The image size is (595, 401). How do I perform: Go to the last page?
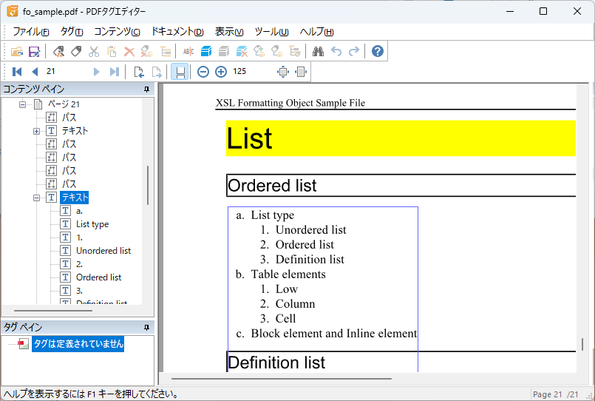[x=115, y=71]
